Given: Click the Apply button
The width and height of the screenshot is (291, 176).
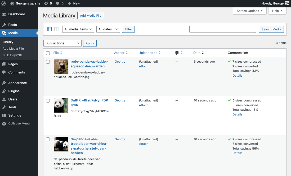Looking at the screenshot, I should pyautogui.click(x=90, y=43).
